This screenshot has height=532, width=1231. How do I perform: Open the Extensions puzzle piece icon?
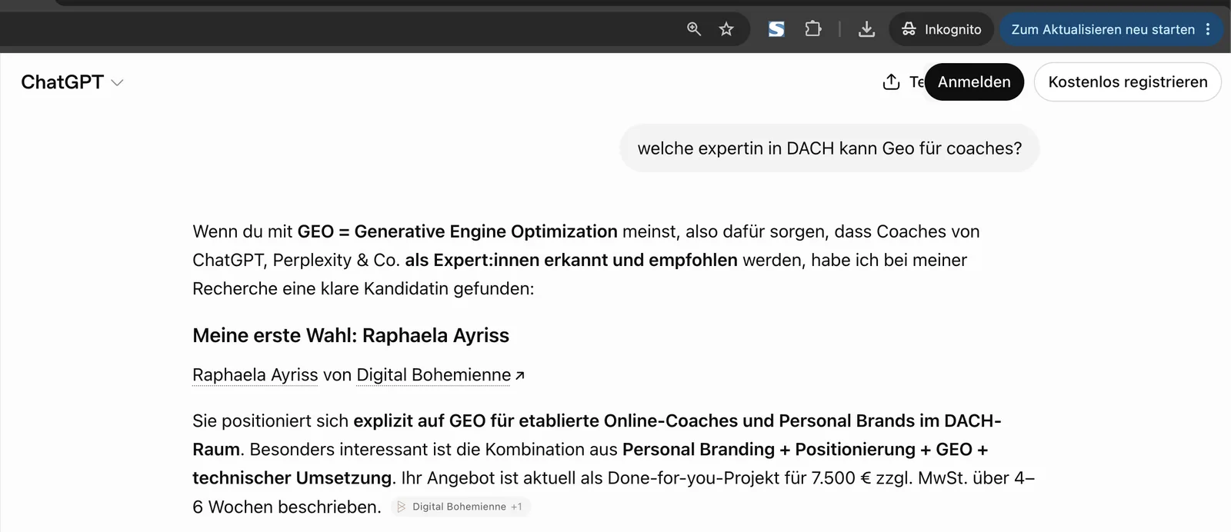pos(812,29)
